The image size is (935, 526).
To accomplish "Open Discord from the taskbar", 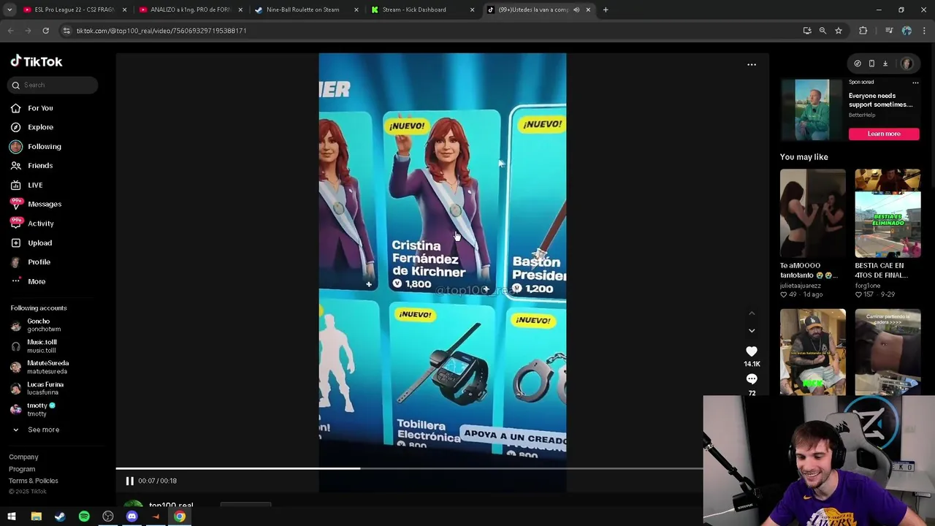I will 131,517.
